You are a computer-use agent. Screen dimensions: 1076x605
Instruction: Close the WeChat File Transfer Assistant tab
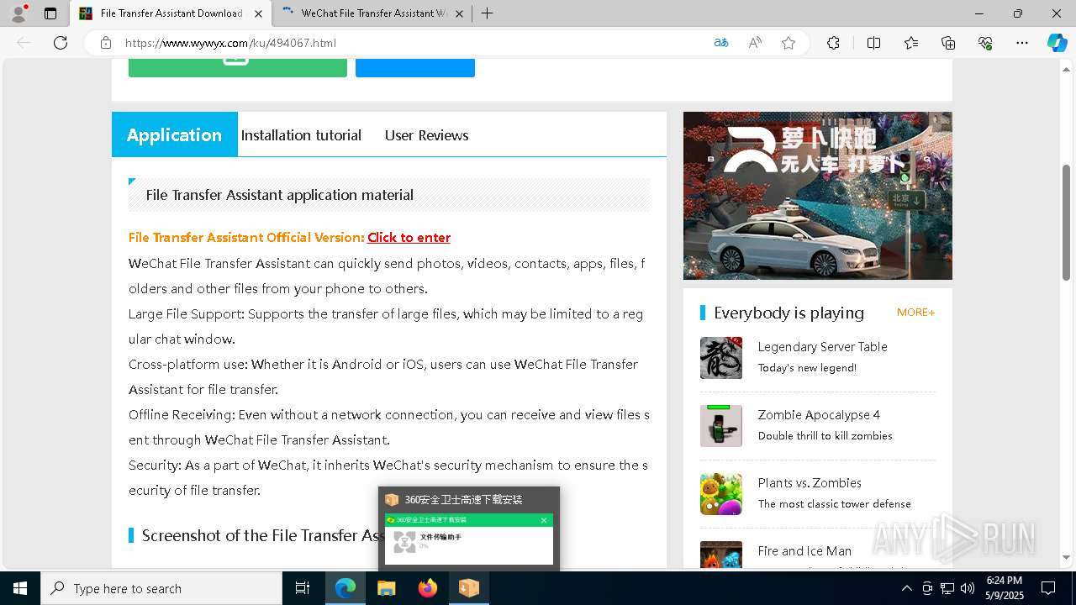point(459,13)
